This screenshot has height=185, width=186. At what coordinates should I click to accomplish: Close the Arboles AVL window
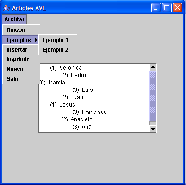(x=177, y=7)
